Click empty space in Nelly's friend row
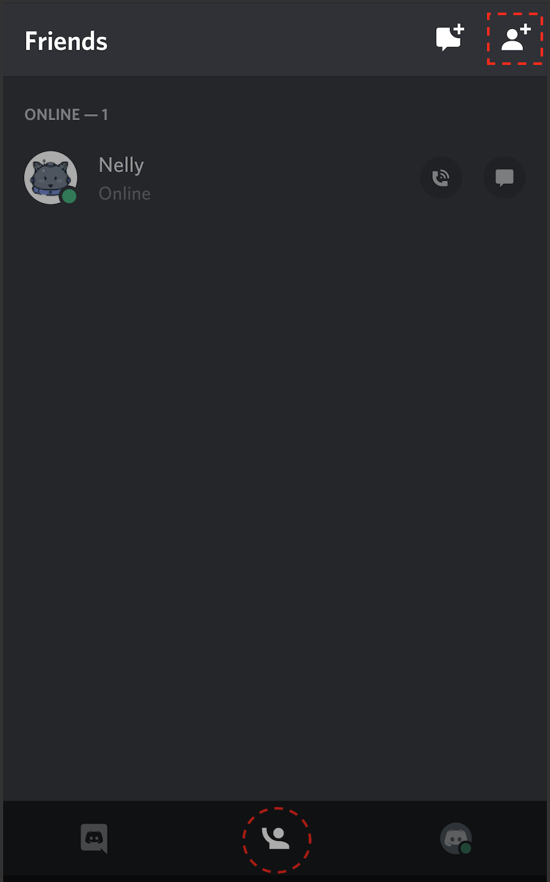Image resolution: width=550 pixels, height=882 pixels. (283, 178)
